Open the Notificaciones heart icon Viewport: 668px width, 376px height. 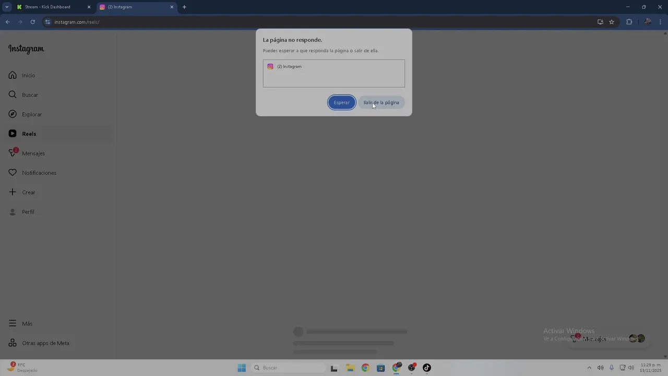13,172
